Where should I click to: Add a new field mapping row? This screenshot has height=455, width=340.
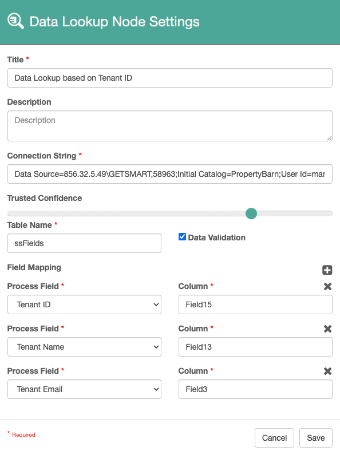click(x=327, y=270)
